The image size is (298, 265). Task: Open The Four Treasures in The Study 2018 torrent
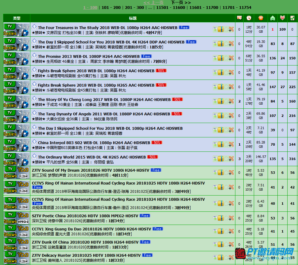(x=108, y=28)
